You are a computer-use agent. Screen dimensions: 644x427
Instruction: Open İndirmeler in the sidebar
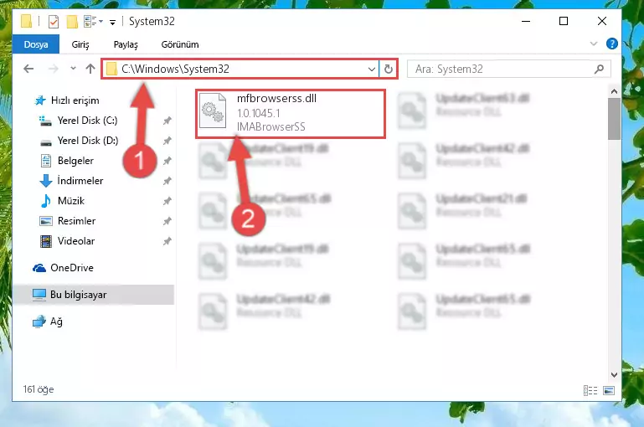pos(80,181)
